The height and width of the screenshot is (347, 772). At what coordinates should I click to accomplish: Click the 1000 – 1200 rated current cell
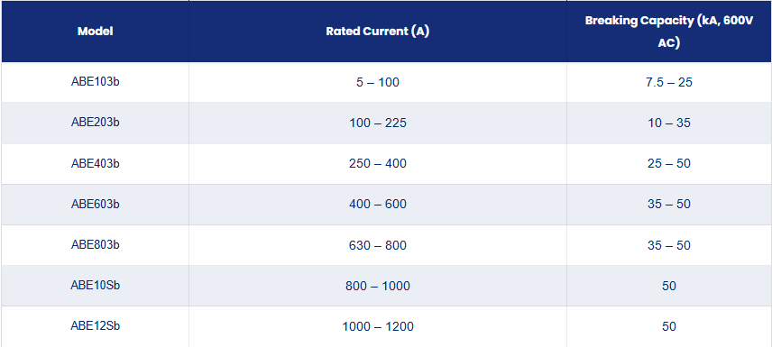pos(378,326)
